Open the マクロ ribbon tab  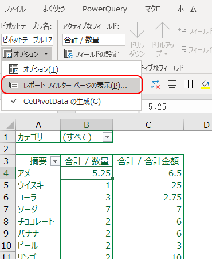152,9
